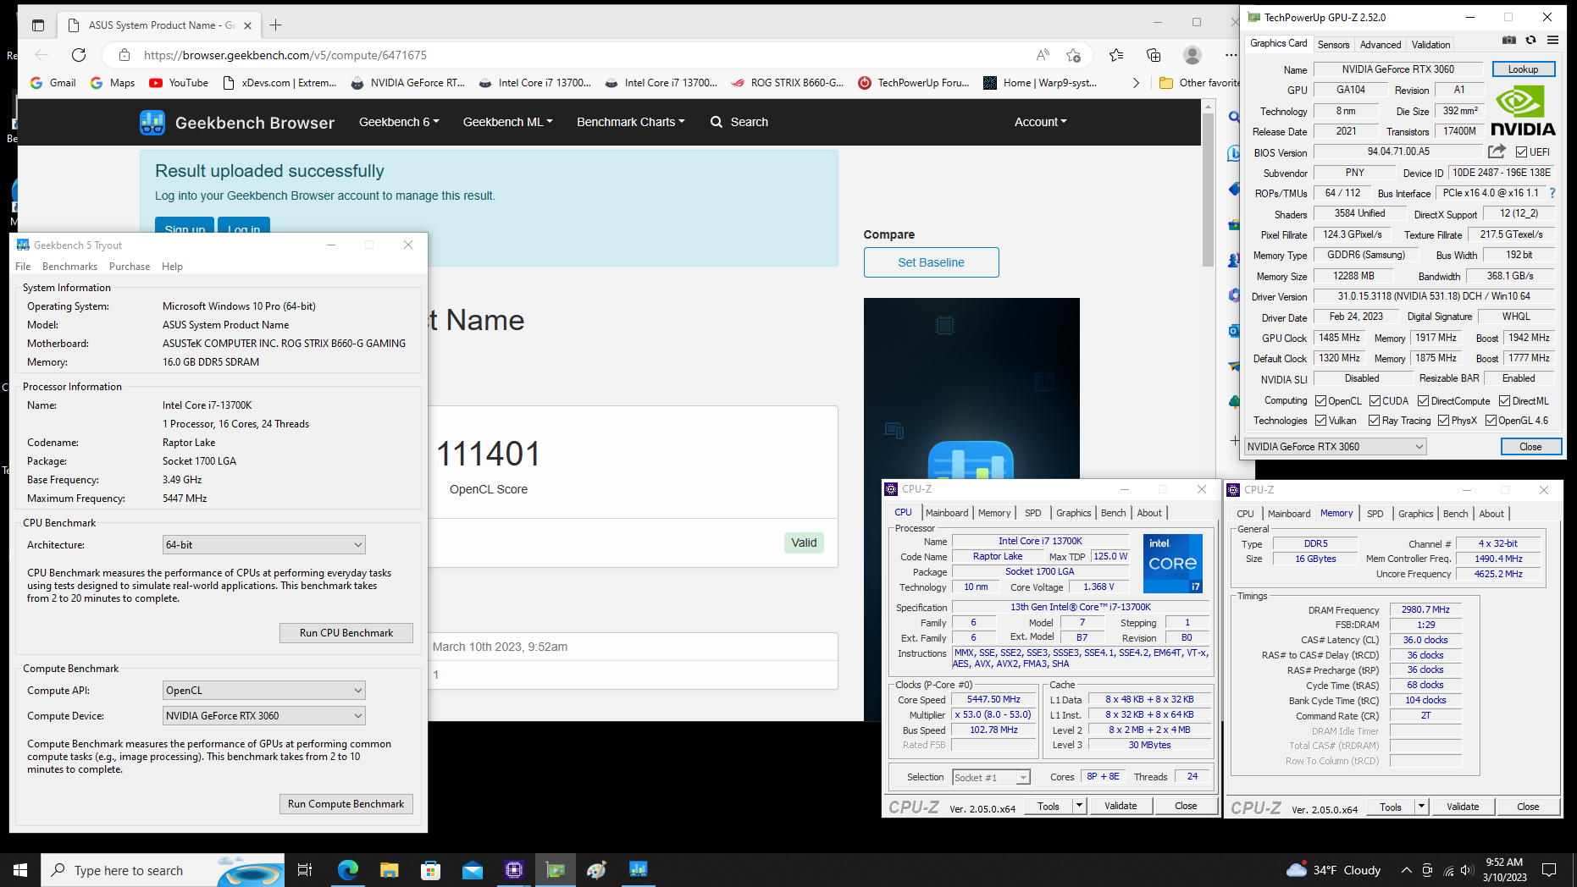Click the GPU-Z refresh icon

pos(1530,40)
